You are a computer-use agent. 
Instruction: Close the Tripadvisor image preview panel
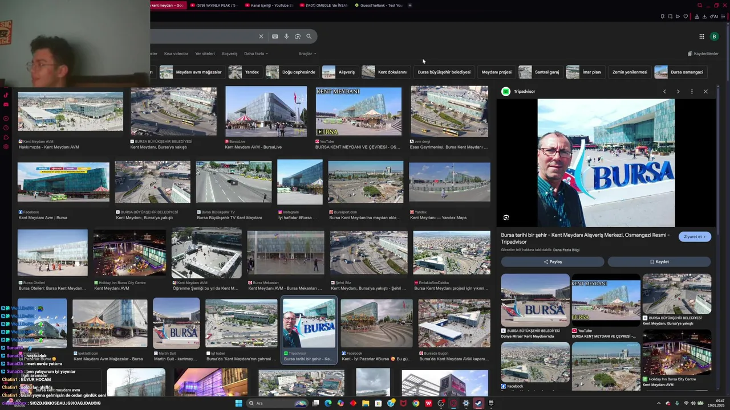click(x=705, y=91)
